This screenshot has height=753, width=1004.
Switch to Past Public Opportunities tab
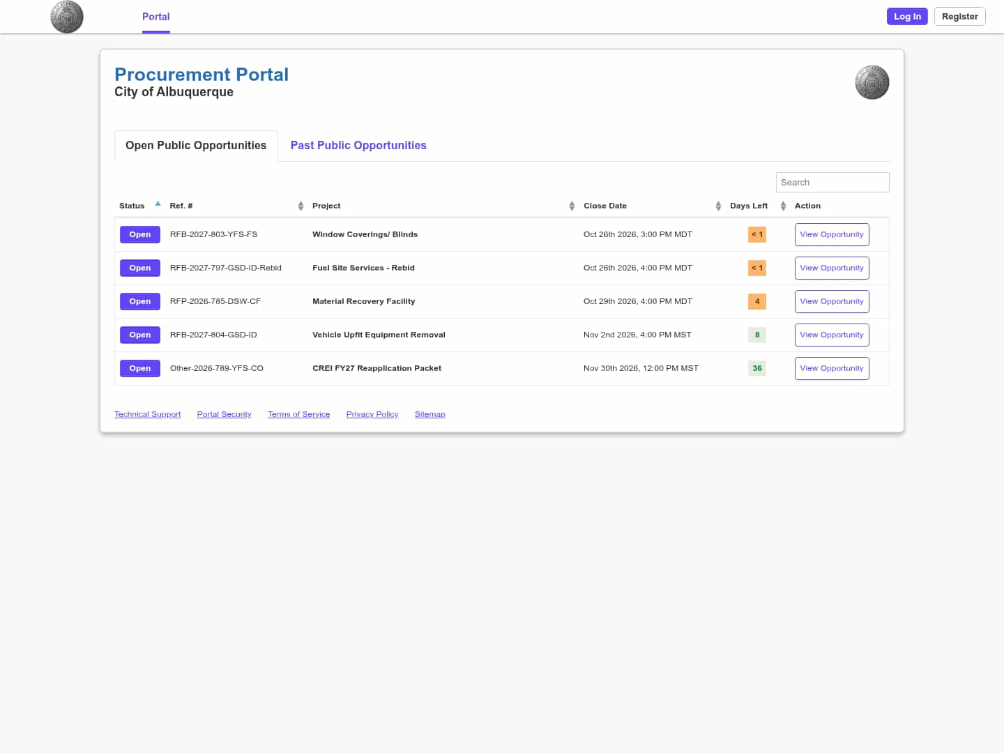(x=358, y=145)
